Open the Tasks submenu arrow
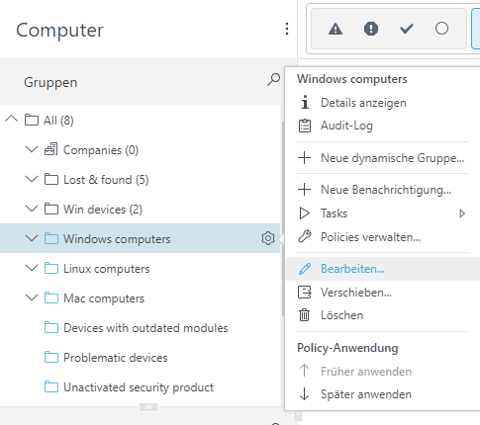 coord(462,213)
